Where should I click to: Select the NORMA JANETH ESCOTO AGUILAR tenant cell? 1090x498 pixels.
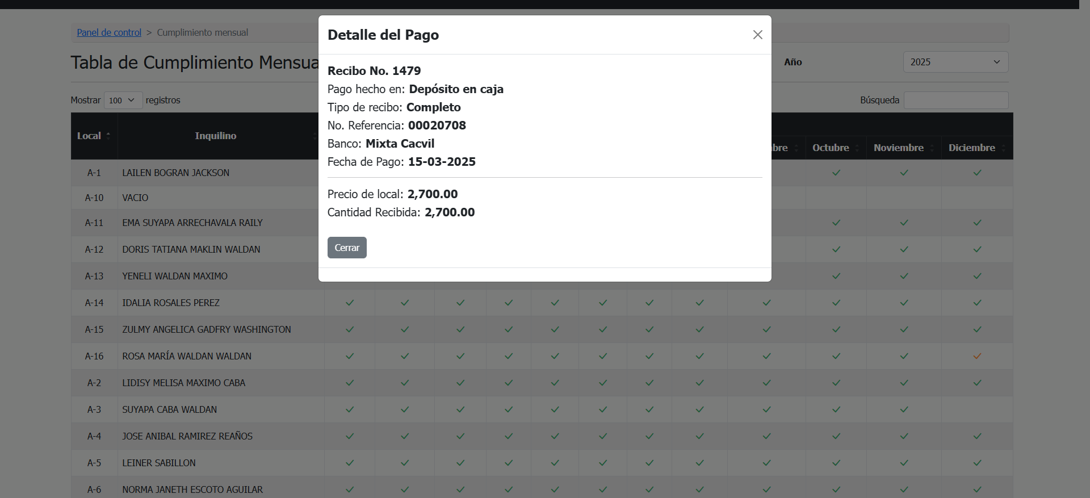click(x=192, y=489)
